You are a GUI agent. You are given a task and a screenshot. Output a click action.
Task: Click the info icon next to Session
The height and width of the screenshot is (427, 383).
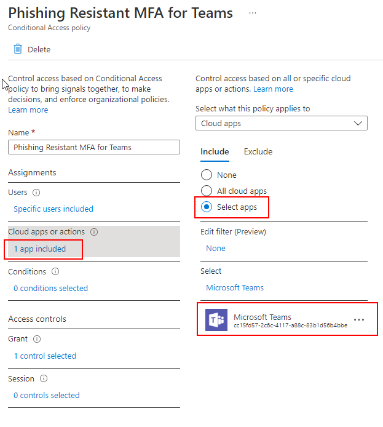pyautogui.click(x=44, y=379)
